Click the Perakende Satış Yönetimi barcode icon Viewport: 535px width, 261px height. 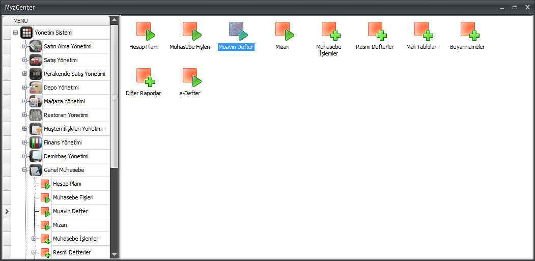pos(36,74)
